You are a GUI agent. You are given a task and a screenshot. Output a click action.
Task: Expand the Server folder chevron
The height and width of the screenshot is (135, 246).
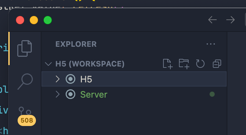58,94
